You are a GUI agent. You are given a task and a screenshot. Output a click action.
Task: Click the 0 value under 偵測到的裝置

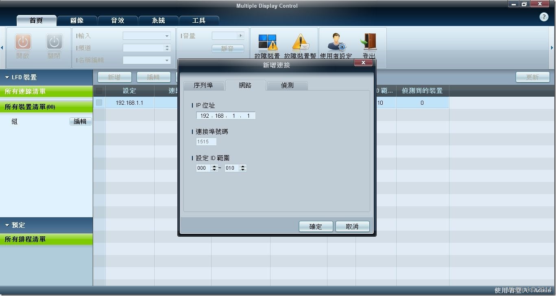click(x=422, y=103)
